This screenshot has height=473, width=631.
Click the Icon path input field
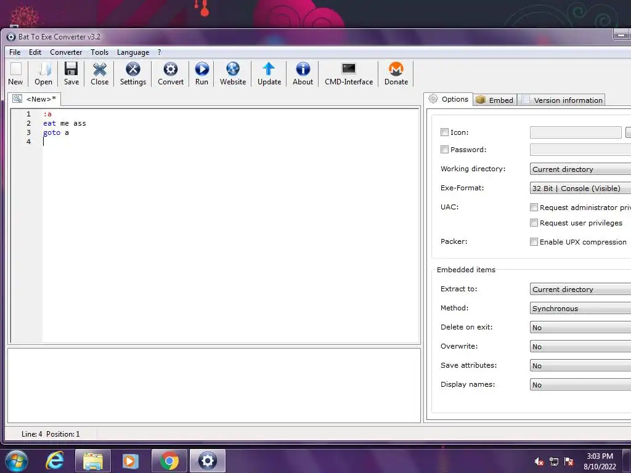coord(576,132)
